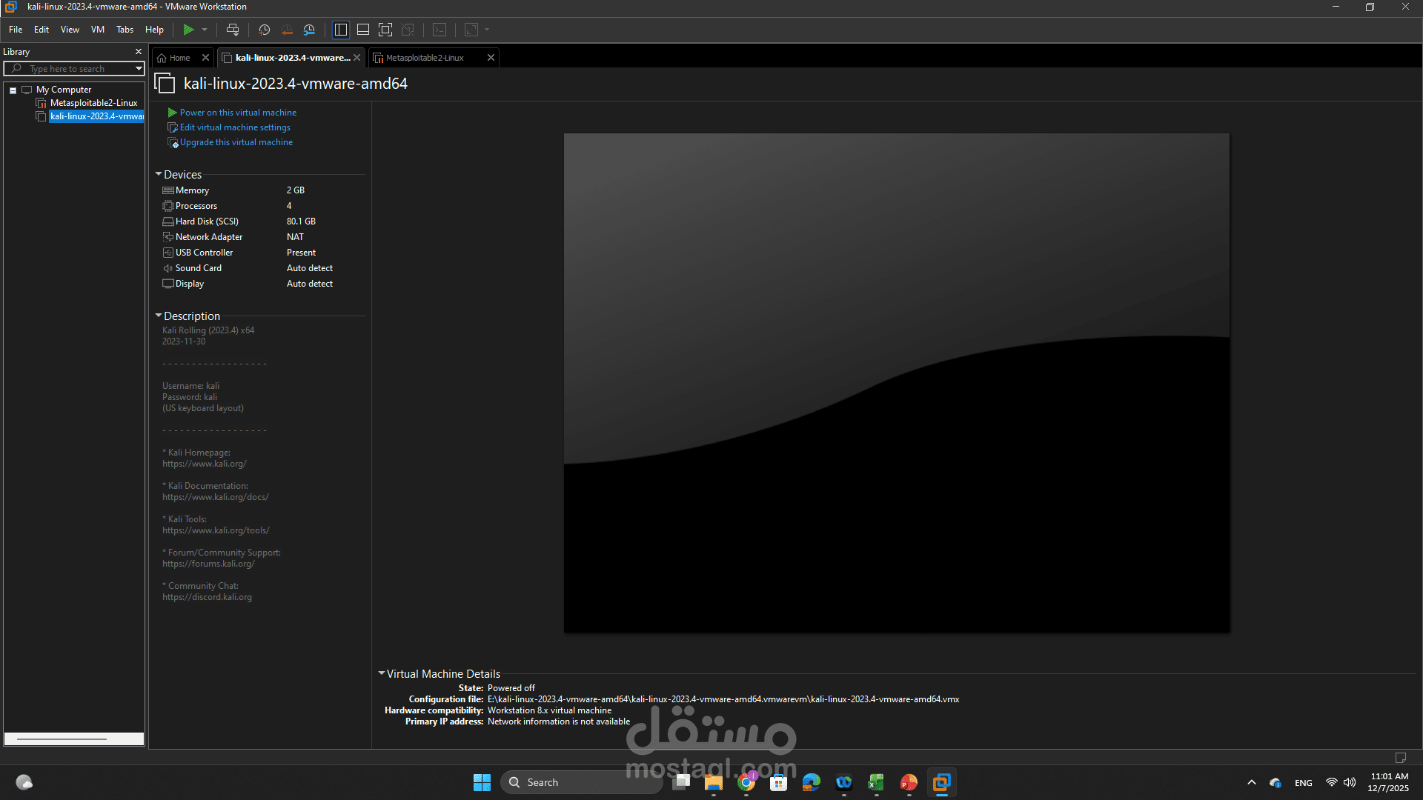Open the library search dropdown arrow
Image resolution: width=1423 pixels, height=800 pixels.
139,69
